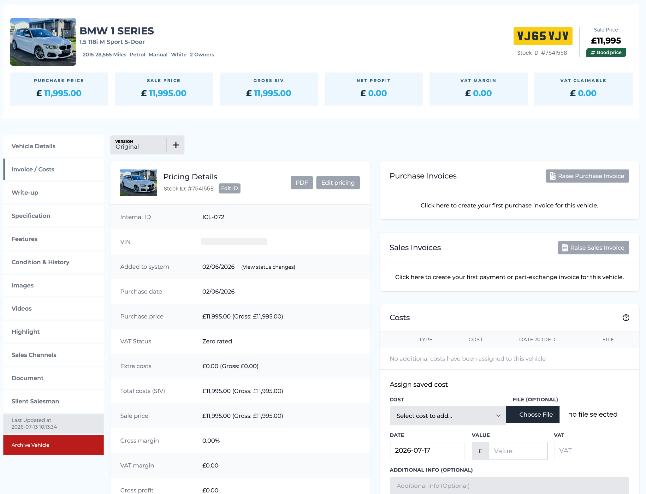Open the Features section
This screenshot has height=494, width=646.
point(53,239)
